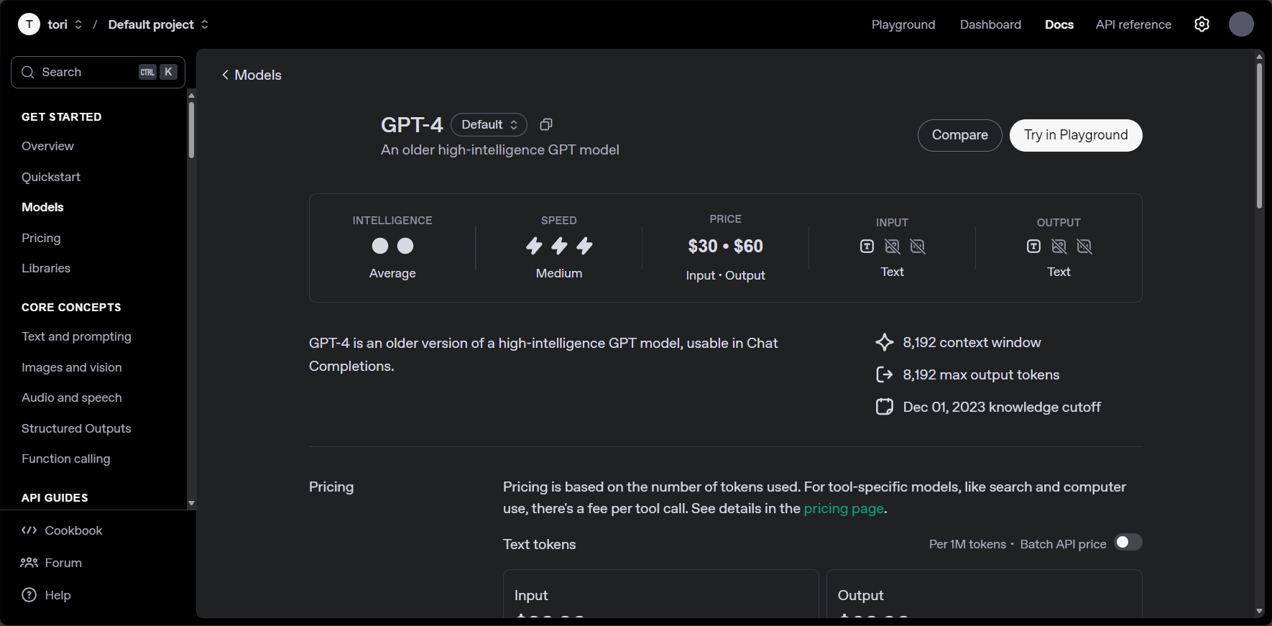1272x626 pixels.
Task: Click the first intelligence rating dot
Action: point(380,246)
